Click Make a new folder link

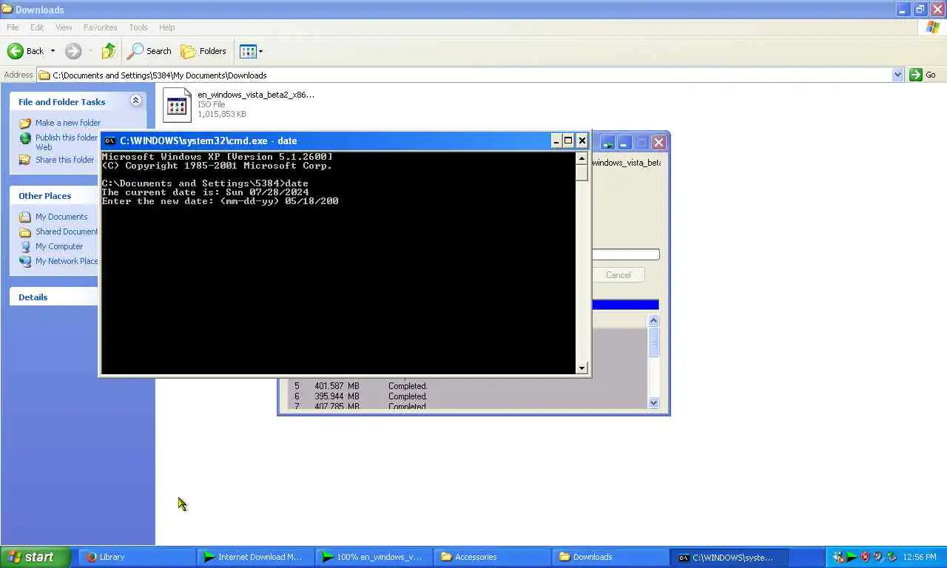click(x=68, y=123)
